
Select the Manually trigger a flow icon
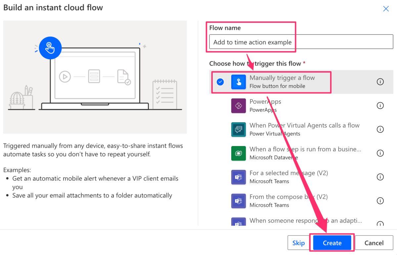tap(239, 81)
